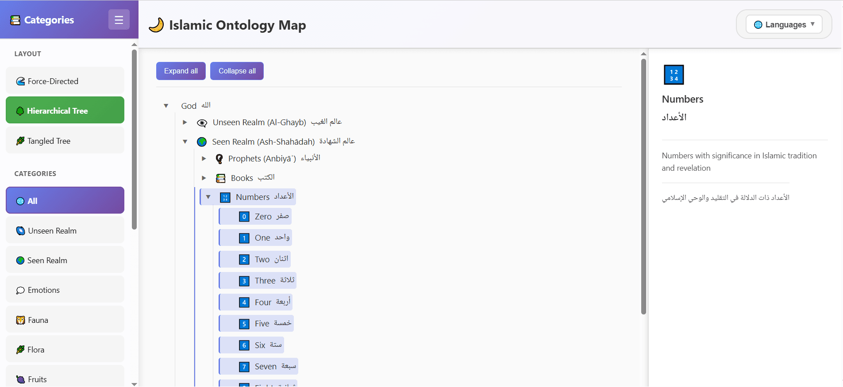Viewport: 843px width, 387px height.
Task: Expand the Unseen Realm (Al-Ghayb) arrow
Action: pos(185,122)
